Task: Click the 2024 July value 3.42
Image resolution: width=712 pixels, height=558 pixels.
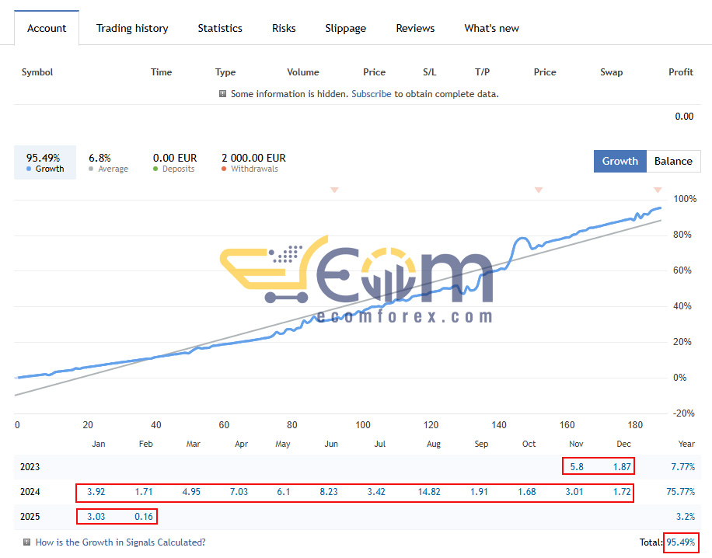Action: tap(376, 492)
